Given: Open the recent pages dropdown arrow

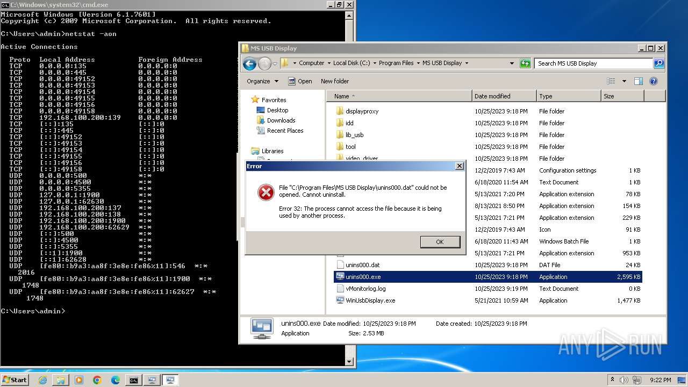Looking at the screenshot, I should coord(275,63).
